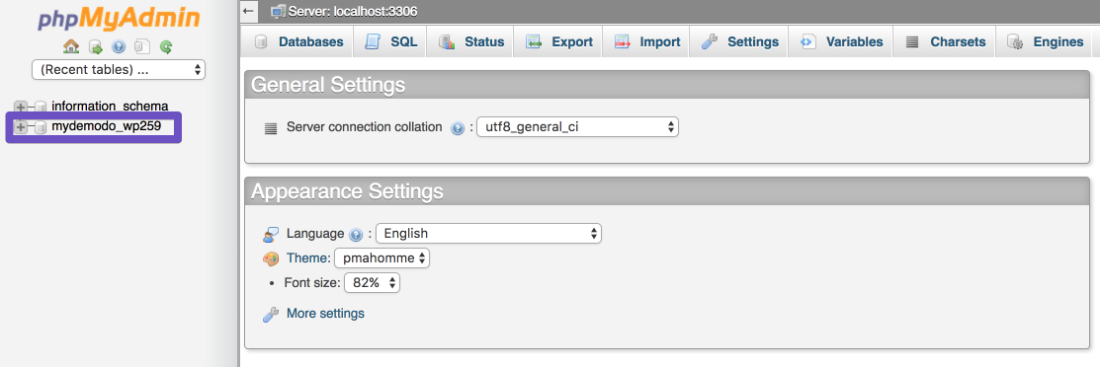The height and width of the screenshot is (367, 1100).
Task: Click database icon of information_schema
Action: (x=41, y=107)
